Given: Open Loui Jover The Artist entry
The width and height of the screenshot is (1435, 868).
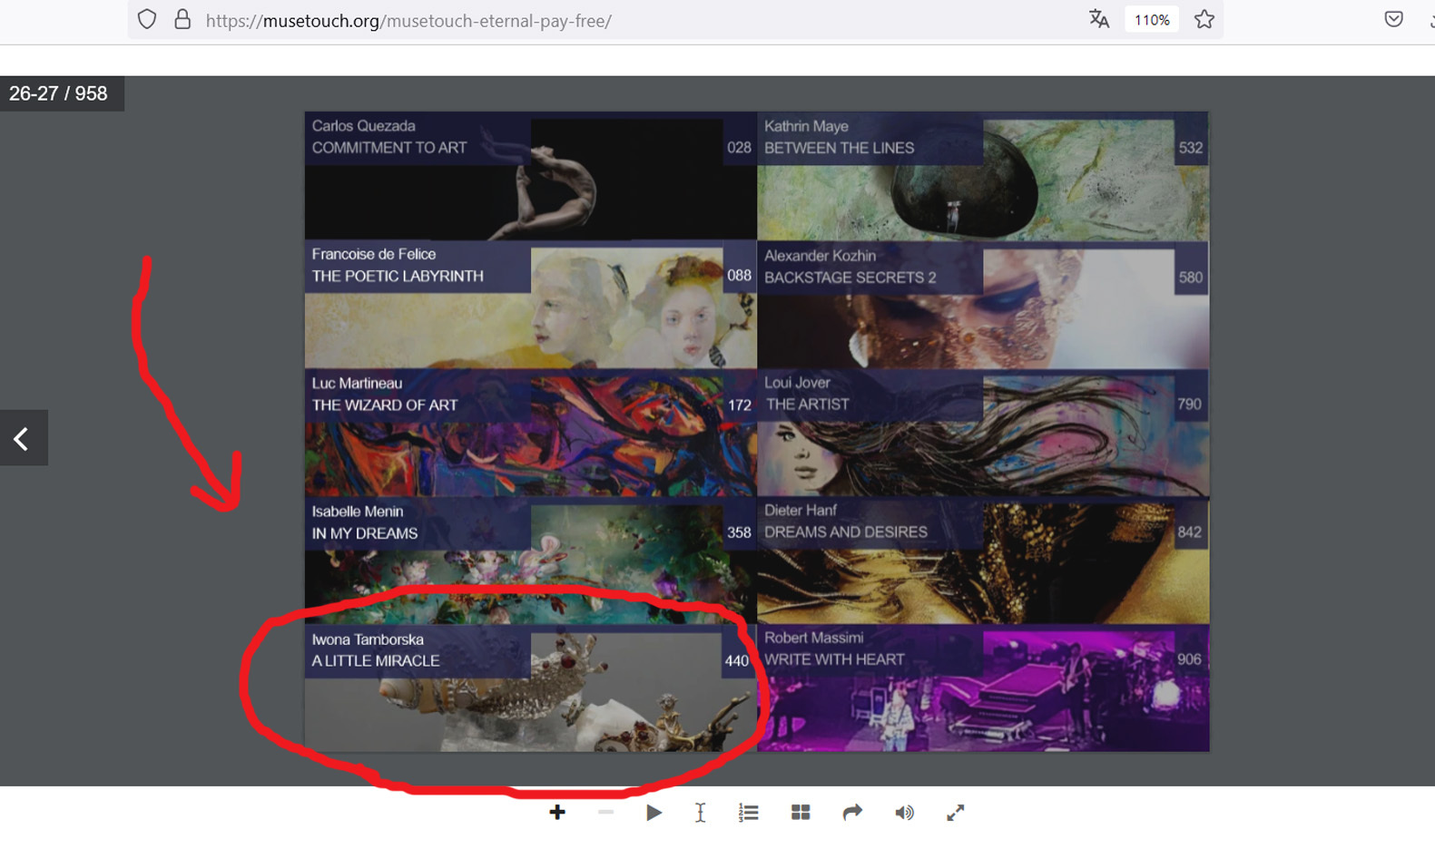Looking at the screenshot, I should (983, 433).
